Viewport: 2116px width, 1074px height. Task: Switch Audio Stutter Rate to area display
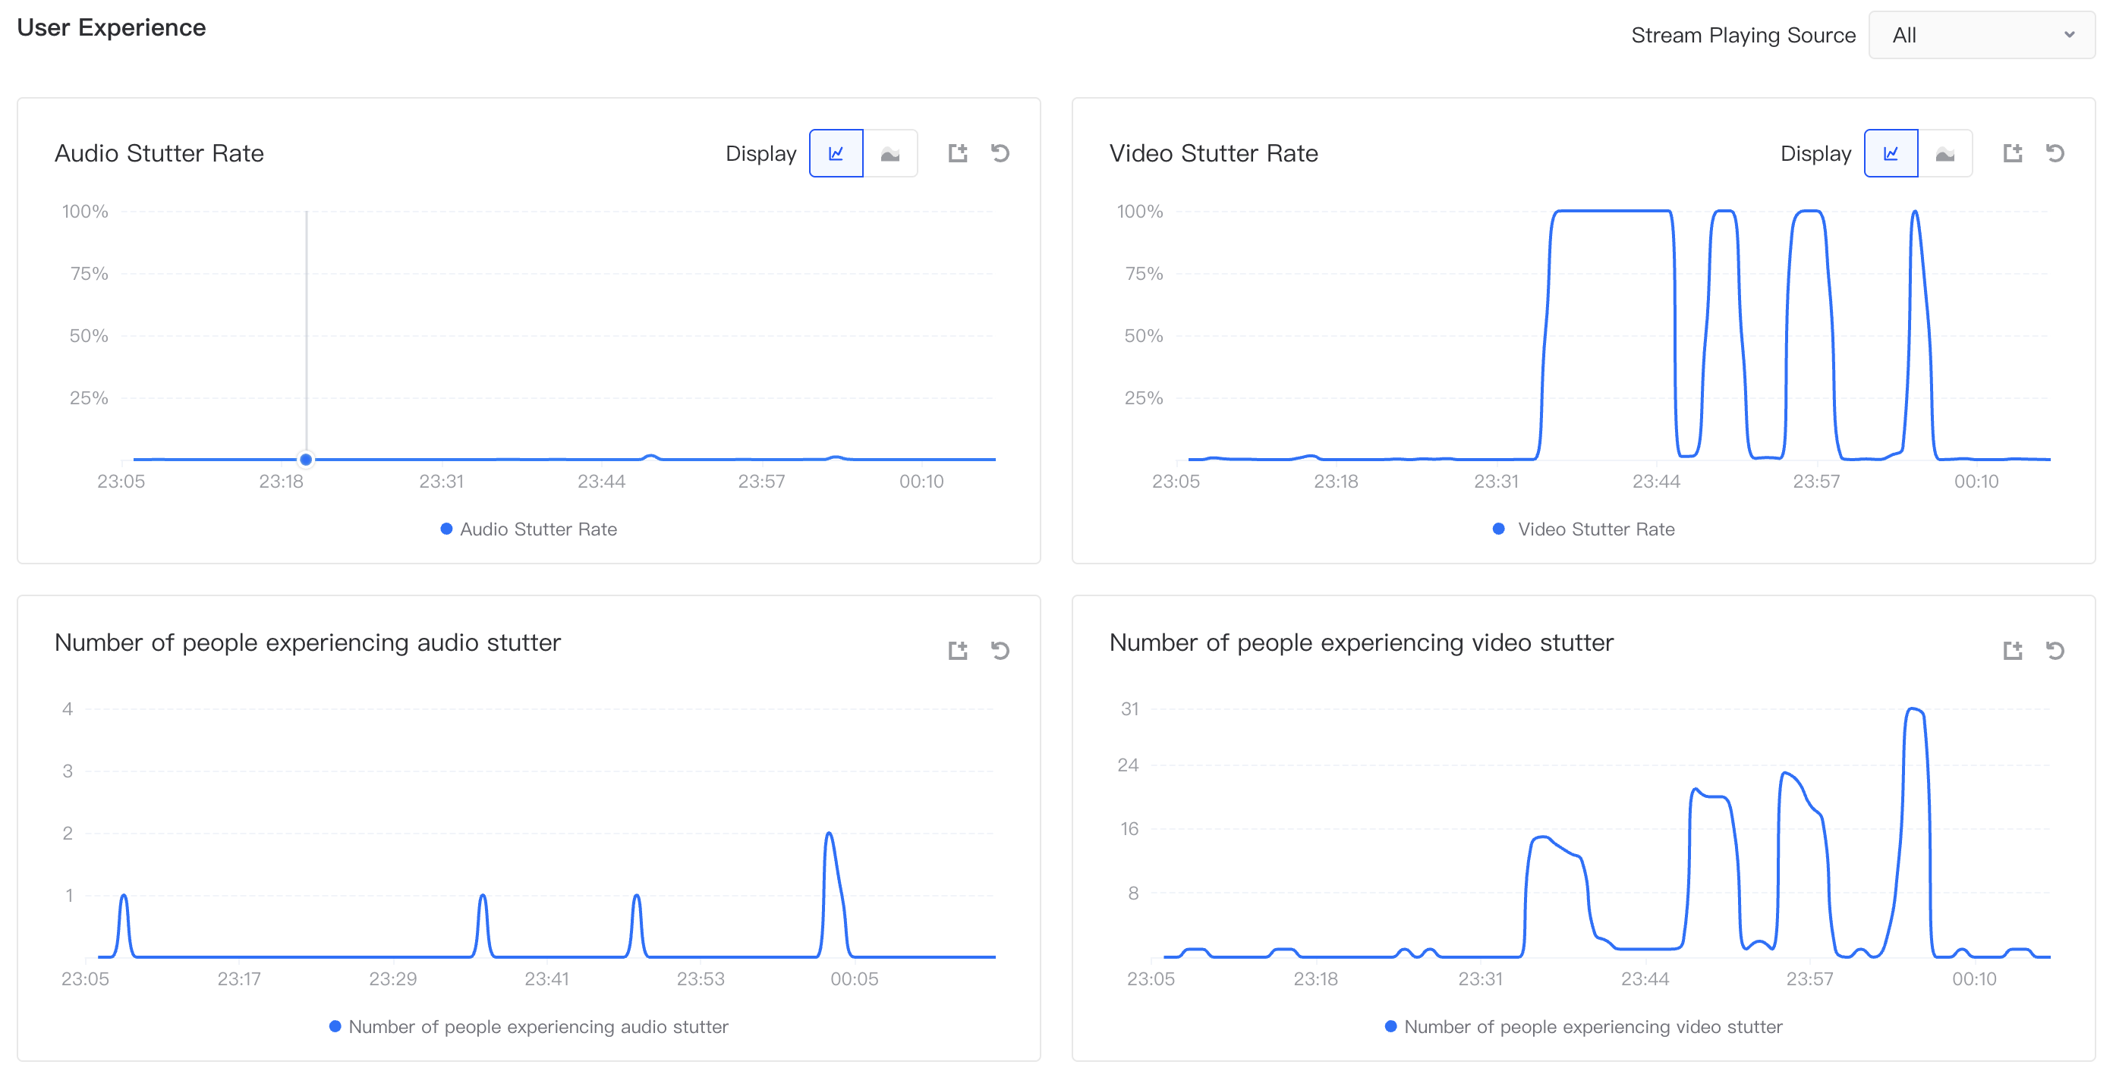(x=890, y=153)
